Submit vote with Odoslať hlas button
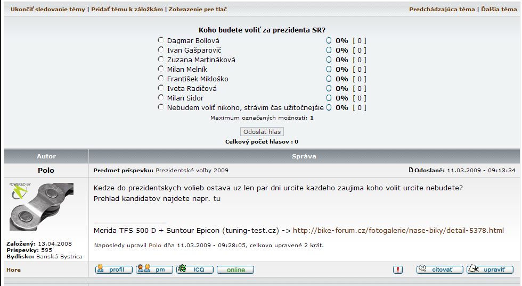Screen dimensions: 522x286 262,131
